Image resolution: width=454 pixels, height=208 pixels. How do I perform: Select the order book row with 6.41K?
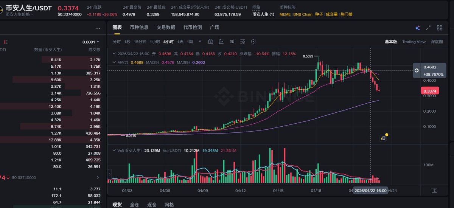tap(50, 60)
